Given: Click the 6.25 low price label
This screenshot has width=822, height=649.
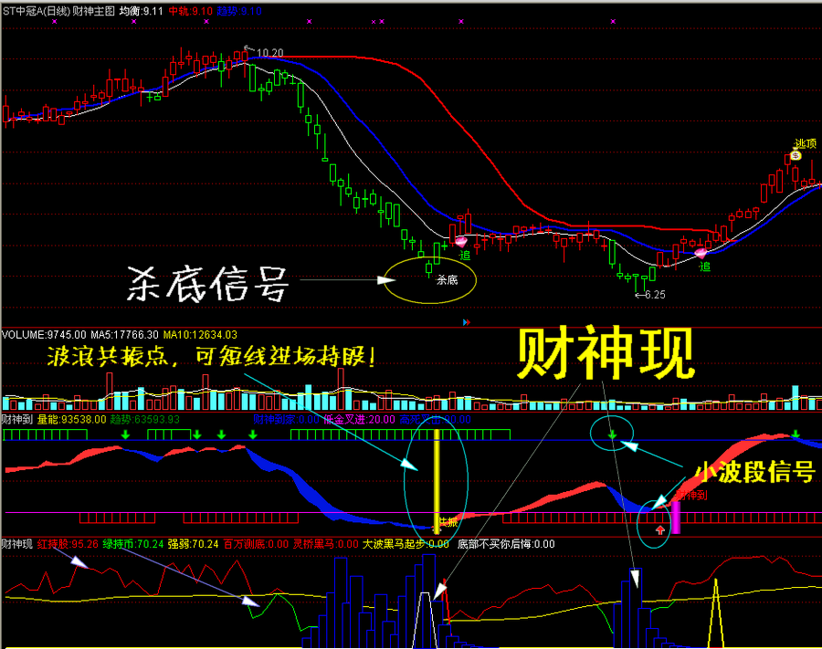Looking at the screenshot, I should pos(655,295).
